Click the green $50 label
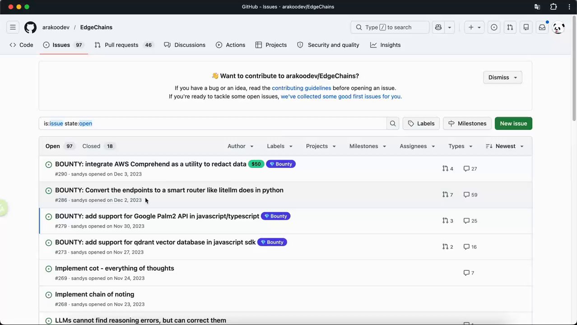577x325 pixels. click(256, 164)
